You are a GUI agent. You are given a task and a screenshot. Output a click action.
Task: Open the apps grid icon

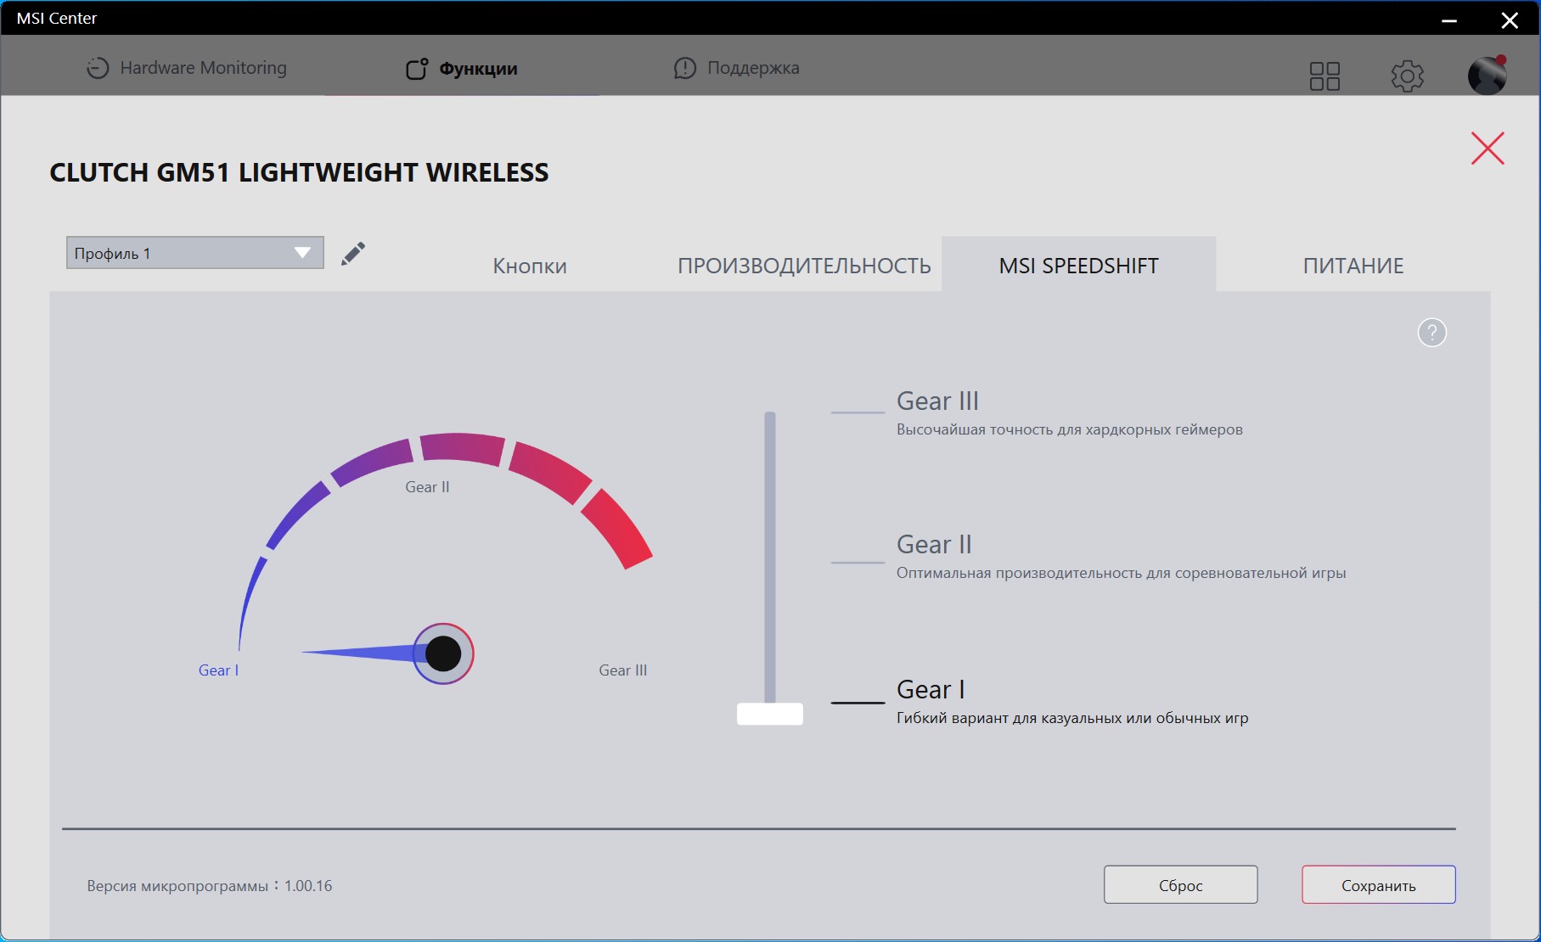tap(1324, 76)
